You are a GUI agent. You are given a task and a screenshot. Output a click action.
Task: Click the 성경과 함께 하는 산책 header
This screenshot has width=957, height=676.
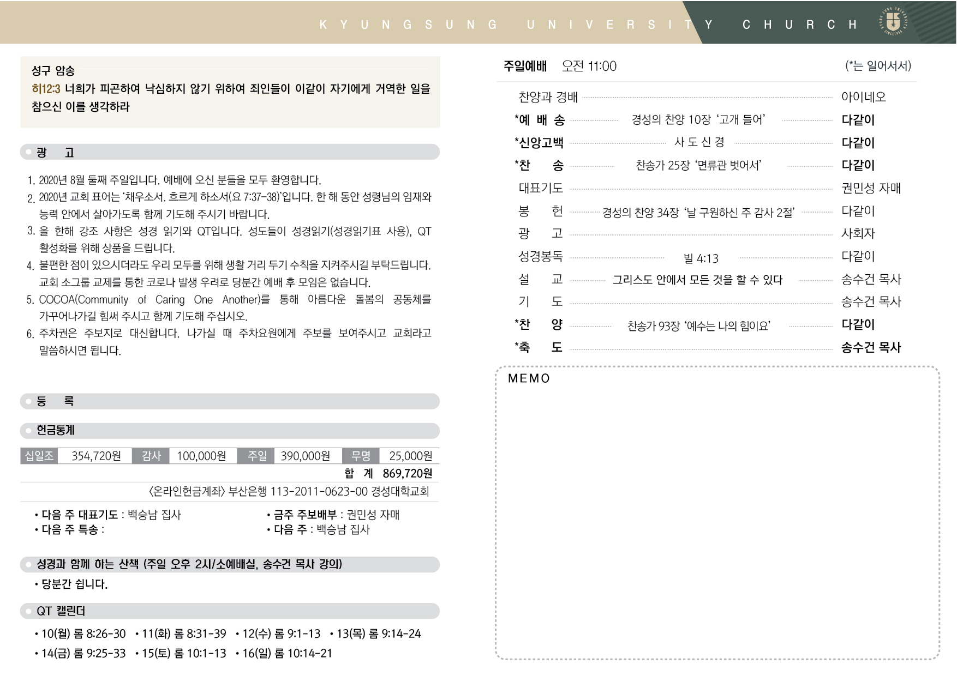click(230, 564)
